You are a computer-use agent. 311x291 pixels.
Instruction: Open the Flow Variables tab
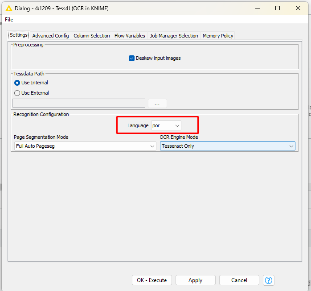coord(130,36)
